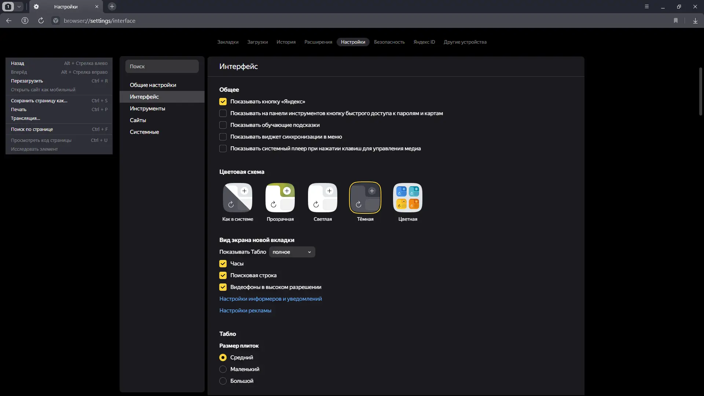
Task: Click the reload page icon
Action: pos(41,21)
